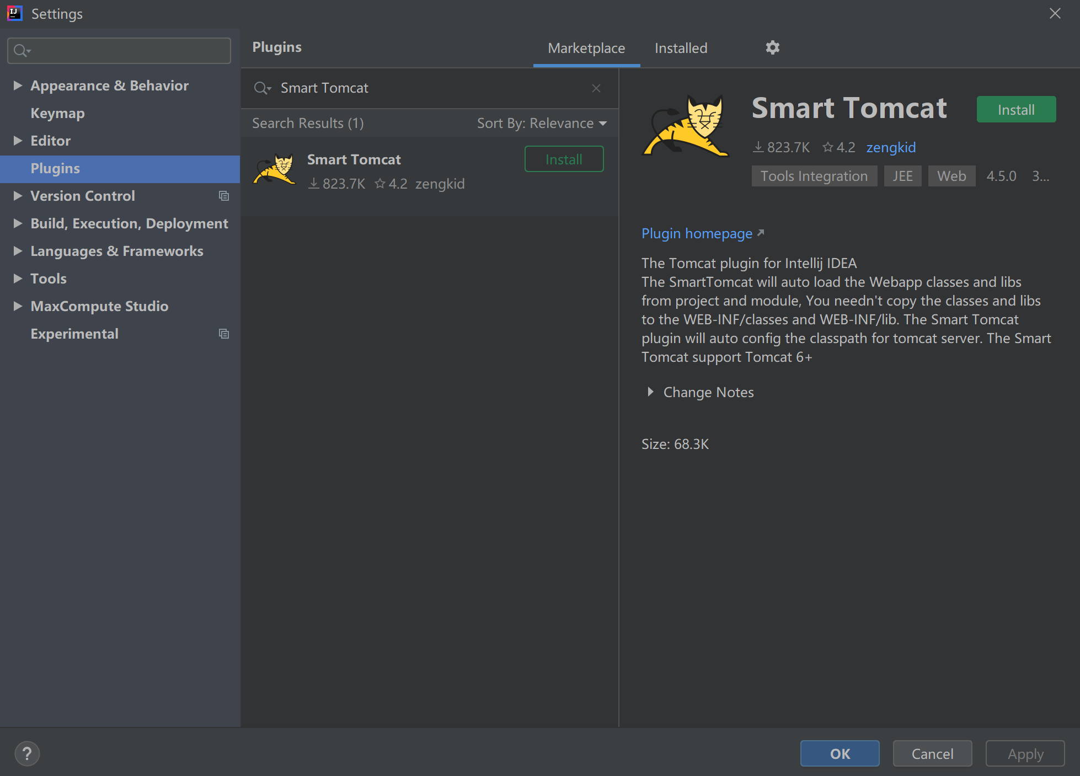
Task: Expand the Change Notes section
Action: [x=651, y=392]
